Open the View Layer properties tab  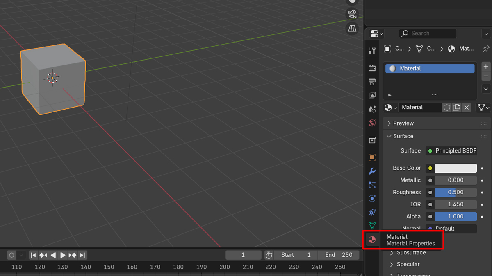(x=372, y=95)
